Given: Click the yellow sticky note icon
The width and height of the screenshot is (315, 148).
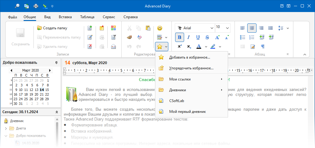Looking at the screenshot, I should click(102, 28).
